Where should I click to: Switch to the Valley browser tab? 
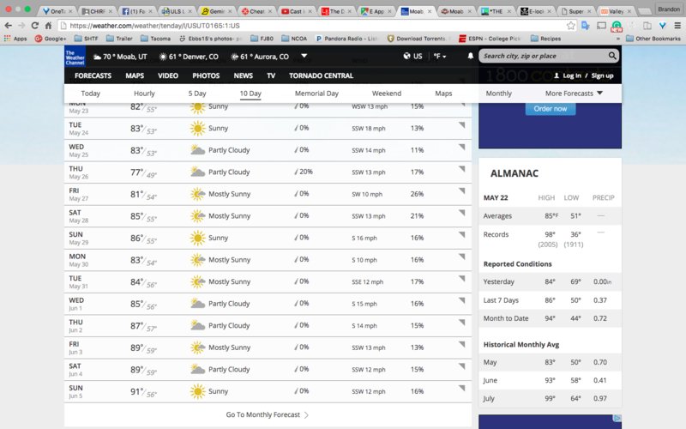615,11
